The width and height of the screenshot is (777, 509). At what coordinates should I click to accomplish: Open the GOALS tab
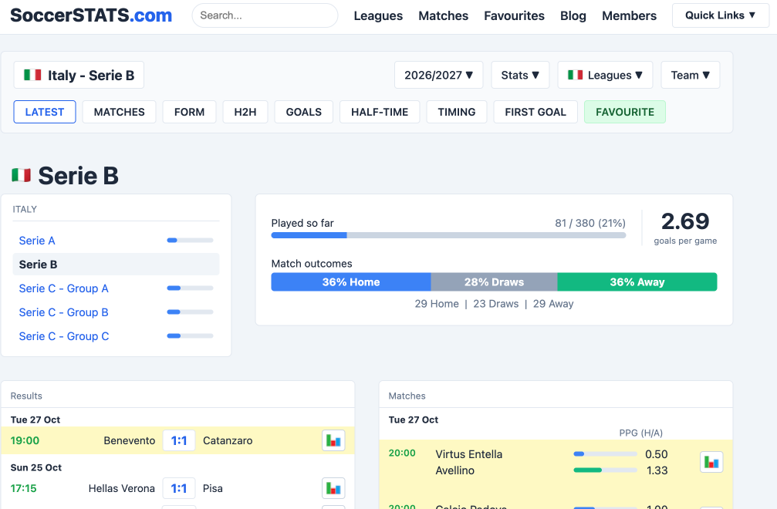(x=304, y=112)
